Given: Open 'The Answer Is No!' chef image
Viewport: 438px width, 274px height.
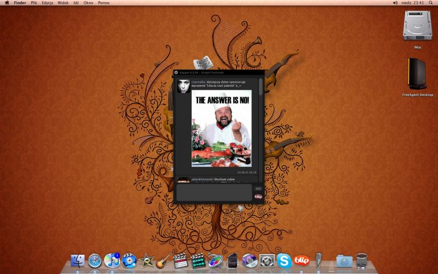Looking at the screenshot, I should [222, 128].
